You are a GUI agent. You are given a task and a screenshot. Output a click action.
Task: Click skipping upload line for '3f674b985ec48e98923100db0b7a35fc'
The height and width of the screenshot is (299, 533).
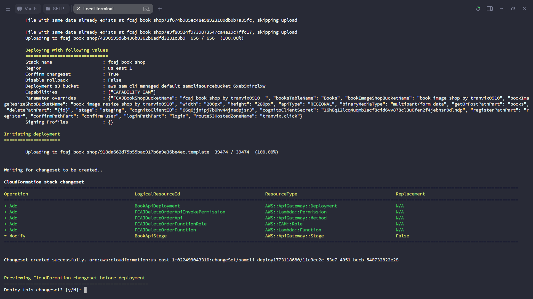[x=161, y=20]
